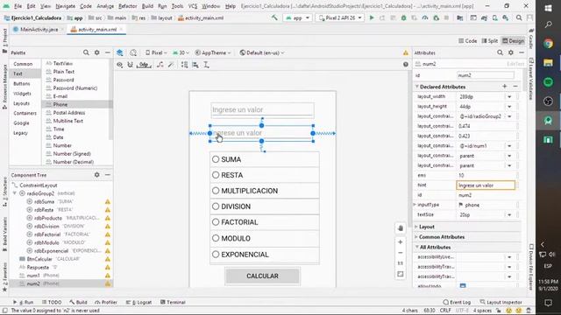This screenshot has width=561, height=315.
Task: Click the CALCULAR button in the preview
Action: click(x=262, y=276)
